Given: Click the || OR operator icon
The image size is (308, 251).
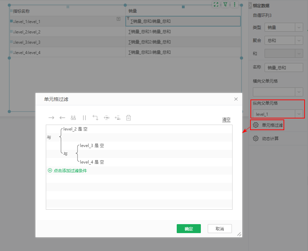Looking at the screenshot, I should click(x=84, y=118).
